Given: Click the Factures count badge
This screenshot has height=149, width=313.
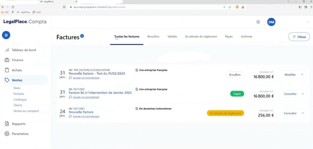Looking at the screenshot, I should click(82, 36).
